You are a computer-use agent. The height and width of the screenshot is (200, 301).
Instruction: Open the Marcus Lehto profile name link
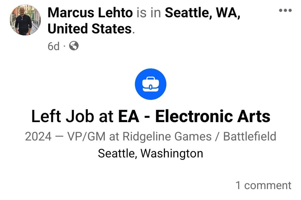pyautogui.click(x=90, y=13)
